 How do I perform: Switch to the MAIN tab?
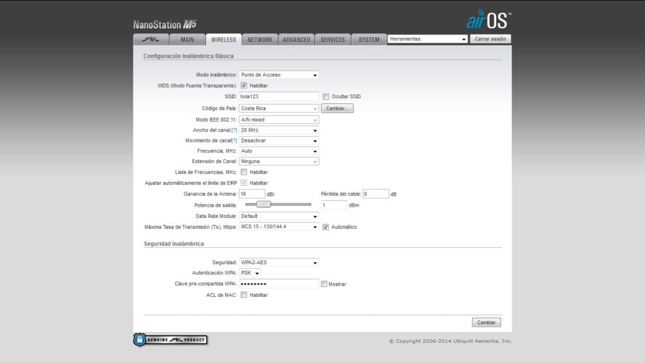coord(187,40)
